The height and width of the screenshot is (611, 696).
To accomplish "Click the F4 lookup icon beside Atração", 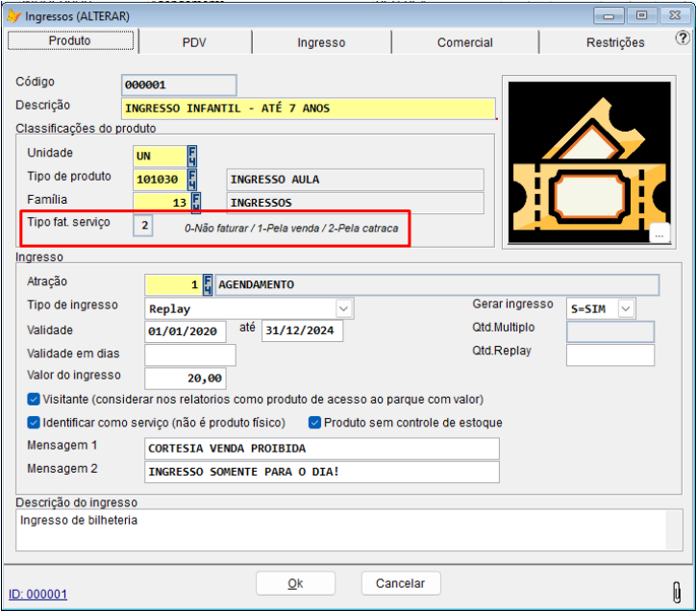I will tap(207, 284).
